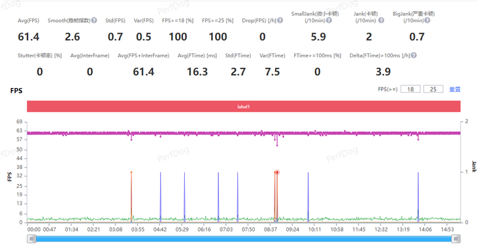Click the blue jank spike at 04:42
477x246 pixels.
tap(161, 198)
